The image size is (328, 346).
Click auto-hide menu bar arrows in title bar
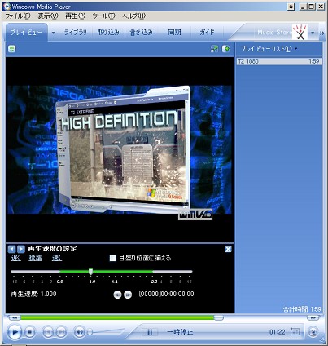[x=291, y=7]
